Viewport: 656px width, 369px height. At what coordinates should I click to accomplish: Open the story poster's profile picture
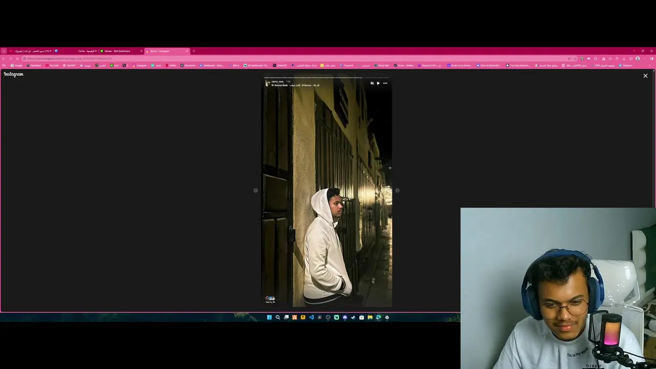(267, 83)
